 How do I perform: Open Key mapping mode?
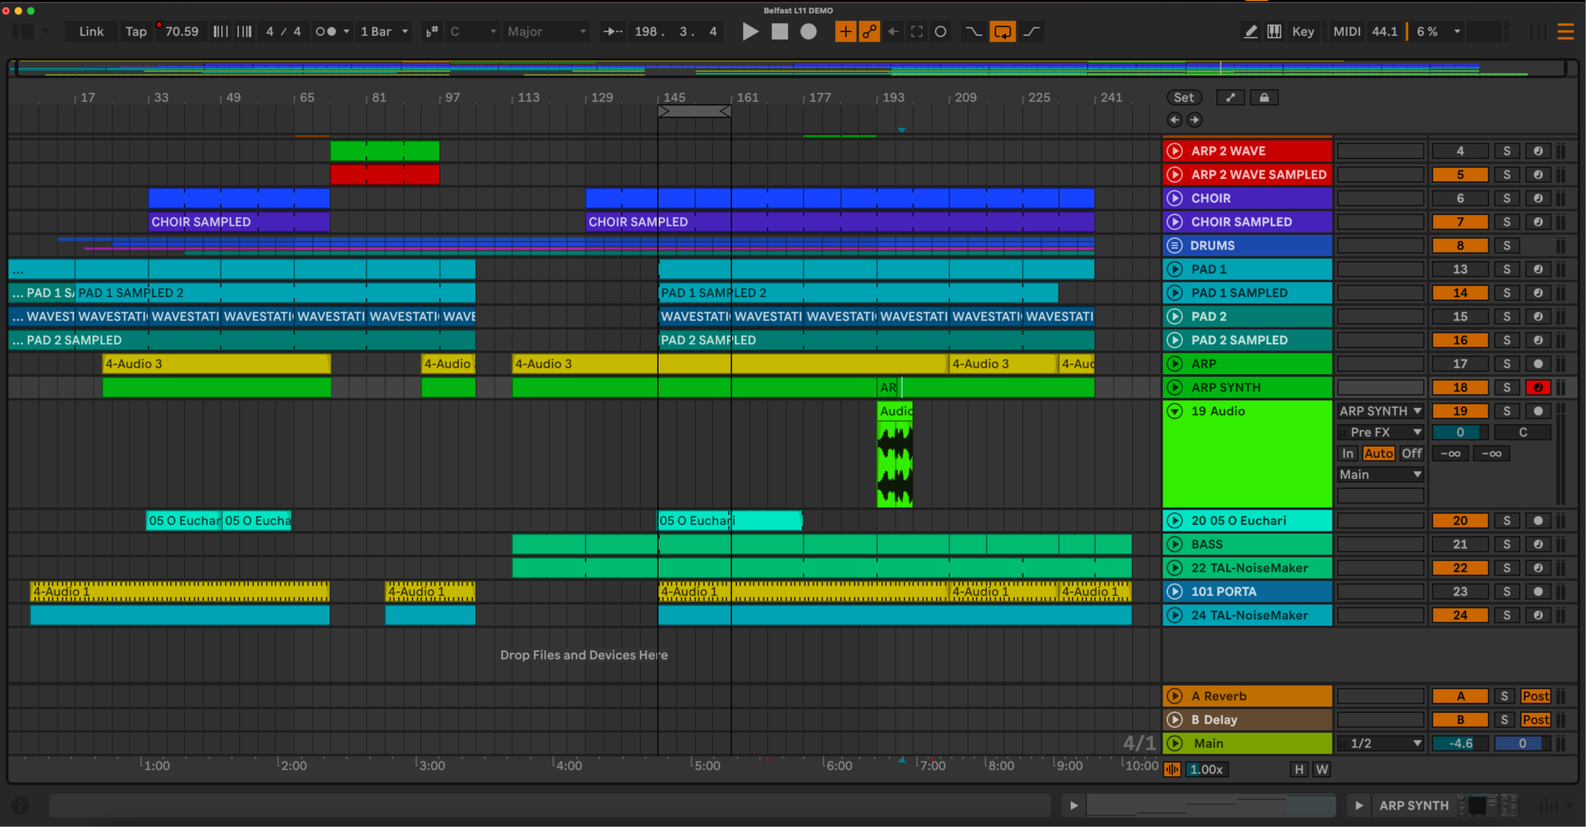point(1303,32)
